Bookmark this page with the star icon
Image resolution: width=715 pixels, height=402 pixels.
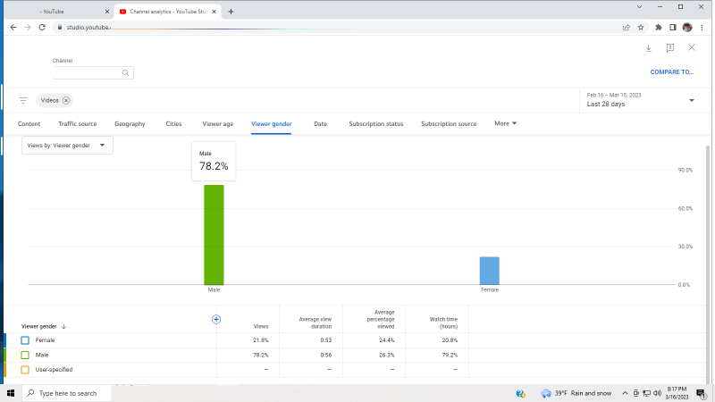[x=641, y=27]
